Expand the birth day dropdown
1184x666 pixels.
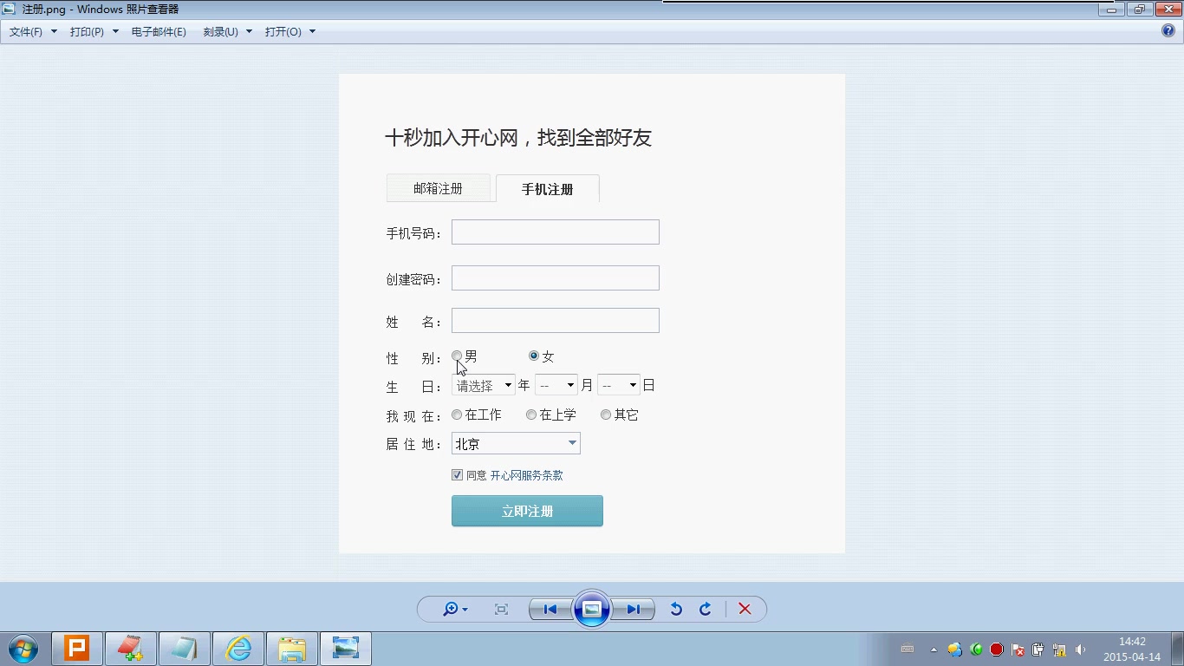619,385
